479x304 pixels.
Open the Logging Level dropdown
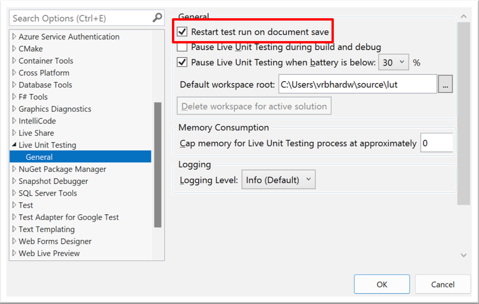278,179
